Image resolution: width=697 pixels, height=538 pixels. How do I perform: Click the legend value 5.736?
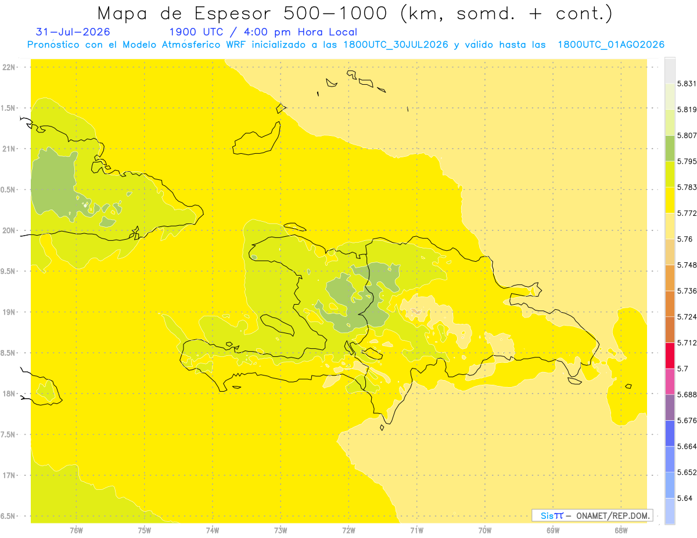[687, 291]
